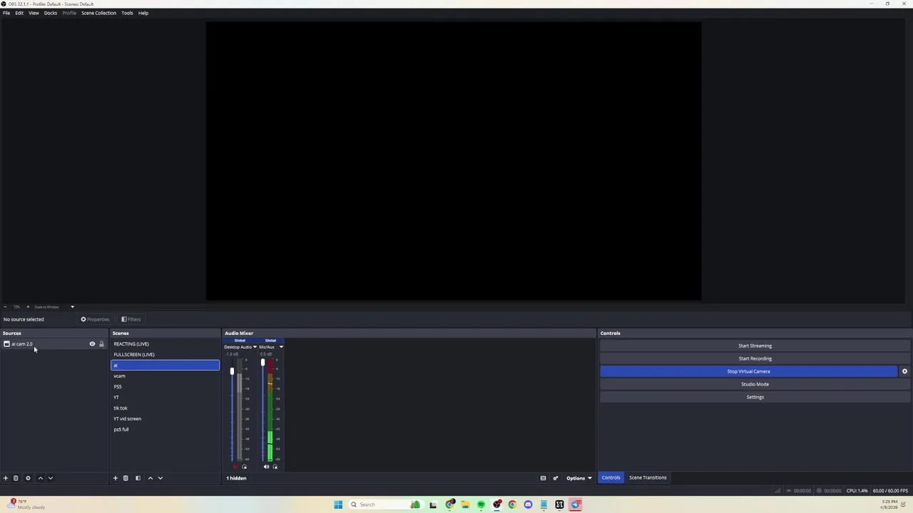Screen dimensions: 913x513
Task: Open View menu
Action: [x=34, y=13]
